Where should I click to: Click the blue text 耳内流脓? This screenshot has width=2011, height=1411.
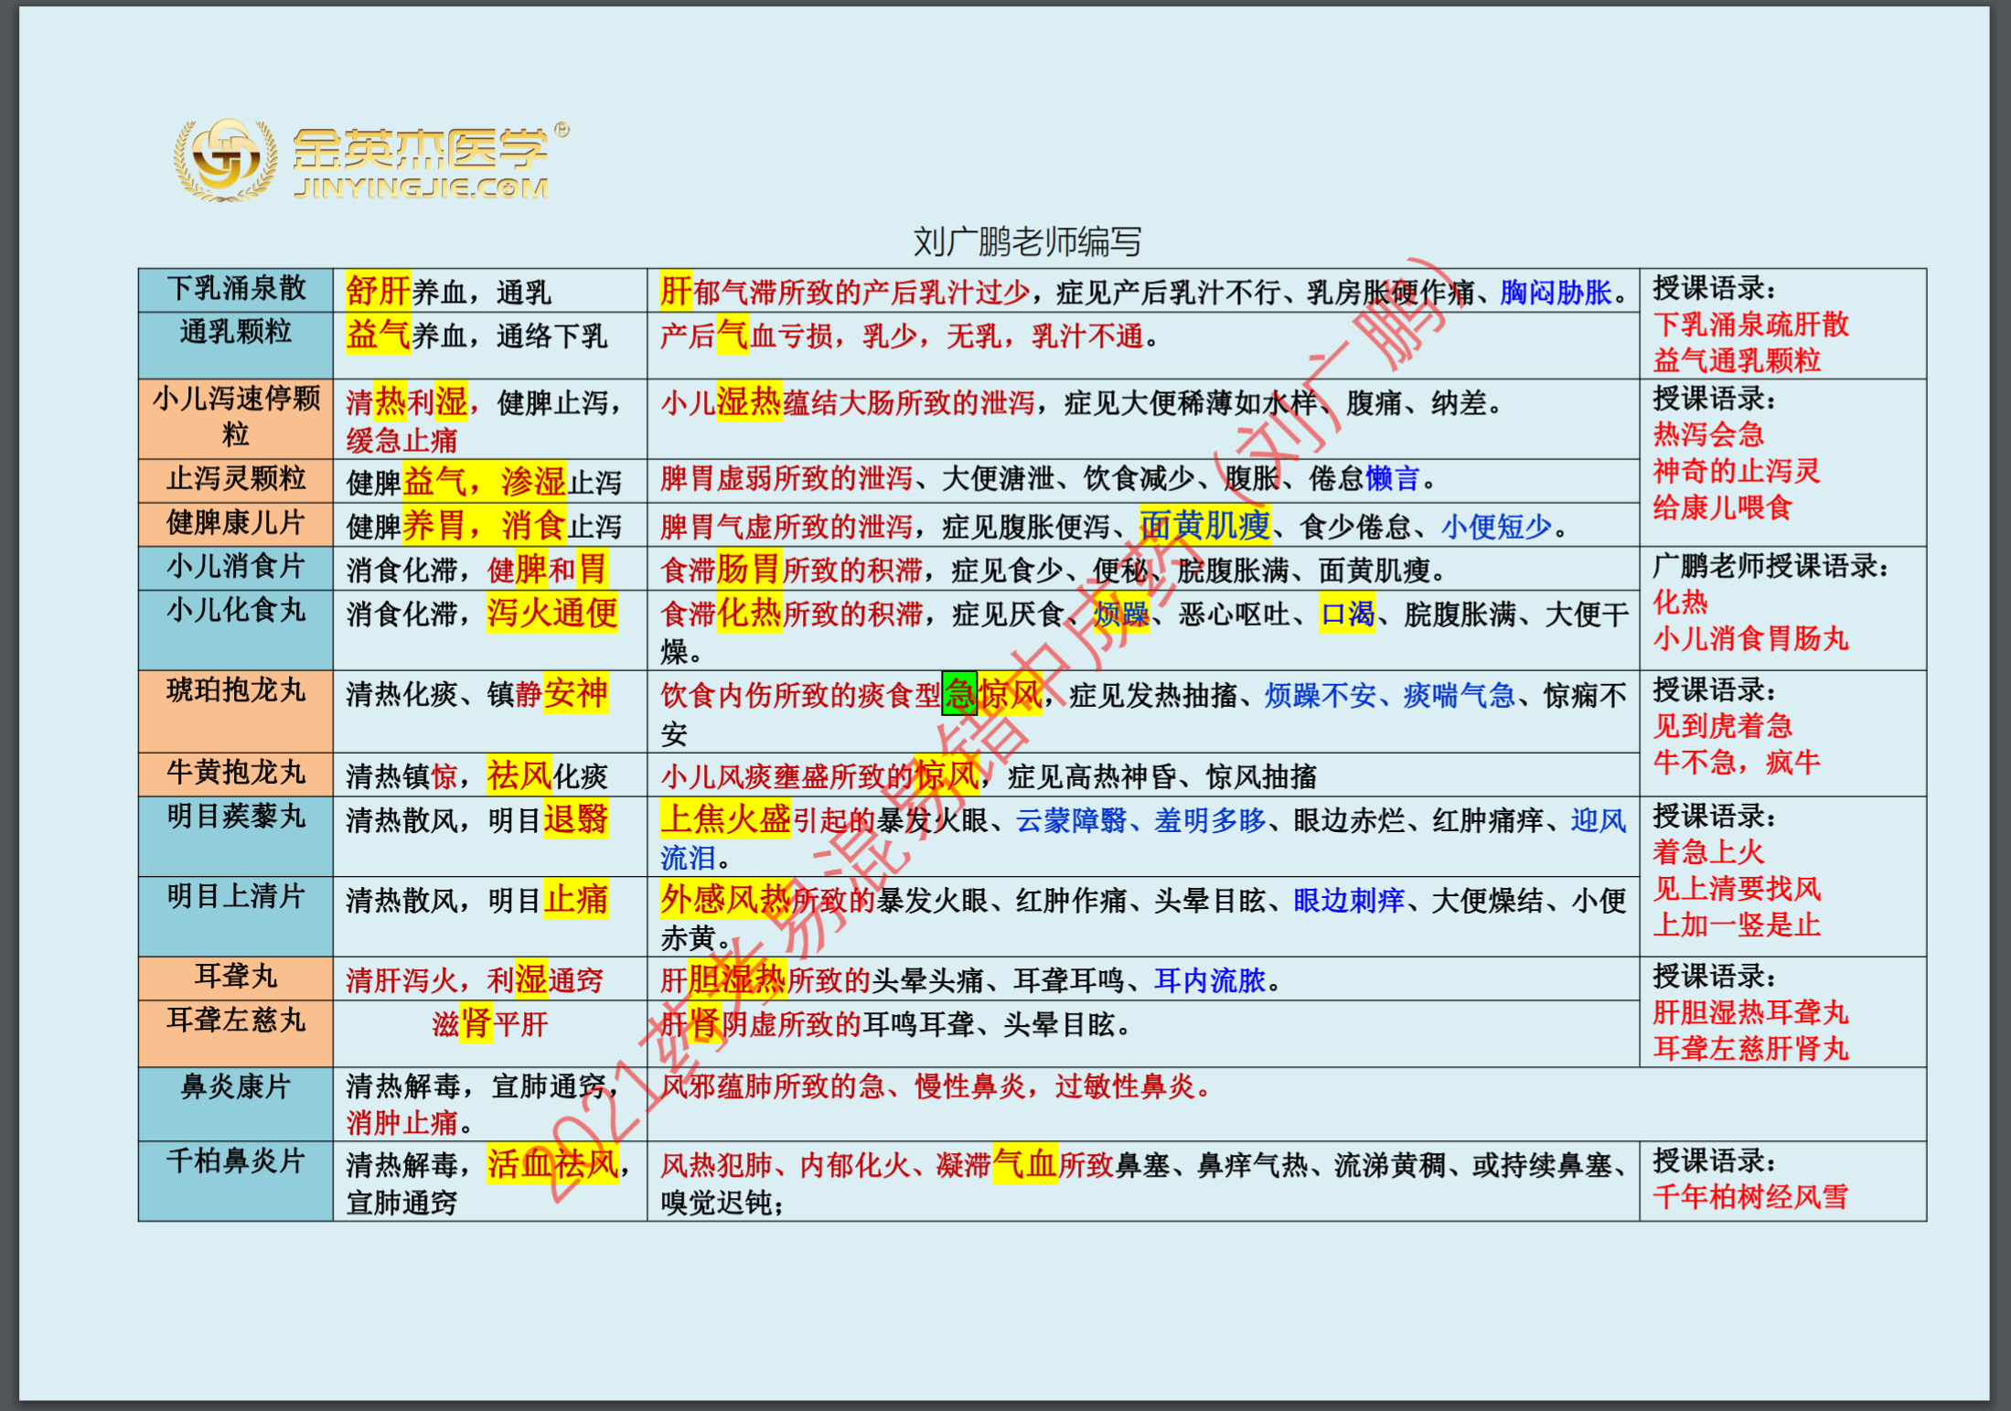coord(1210,981)
